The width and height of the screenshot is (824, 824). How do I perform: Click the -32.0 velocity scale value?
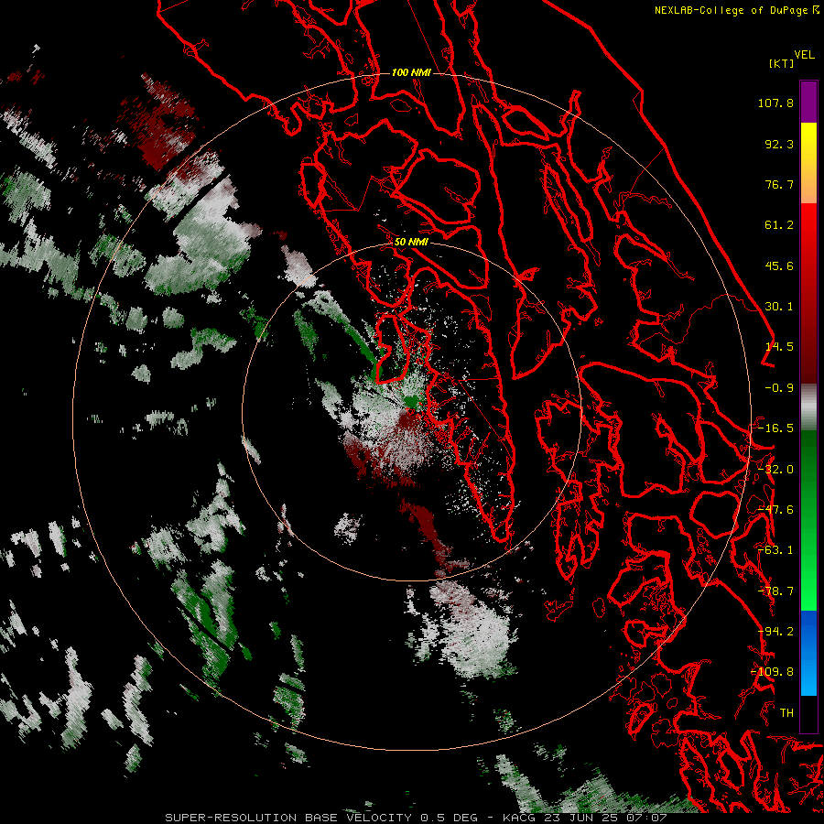click(775, 470)
